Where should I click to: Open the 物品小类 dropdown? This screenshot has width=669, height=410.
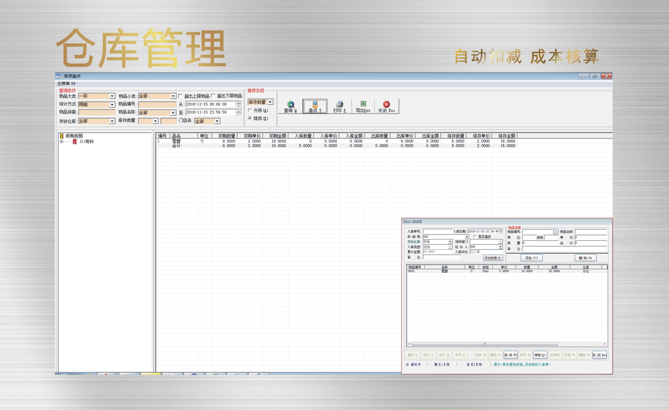pyautogui.click(x=173, y=96)
